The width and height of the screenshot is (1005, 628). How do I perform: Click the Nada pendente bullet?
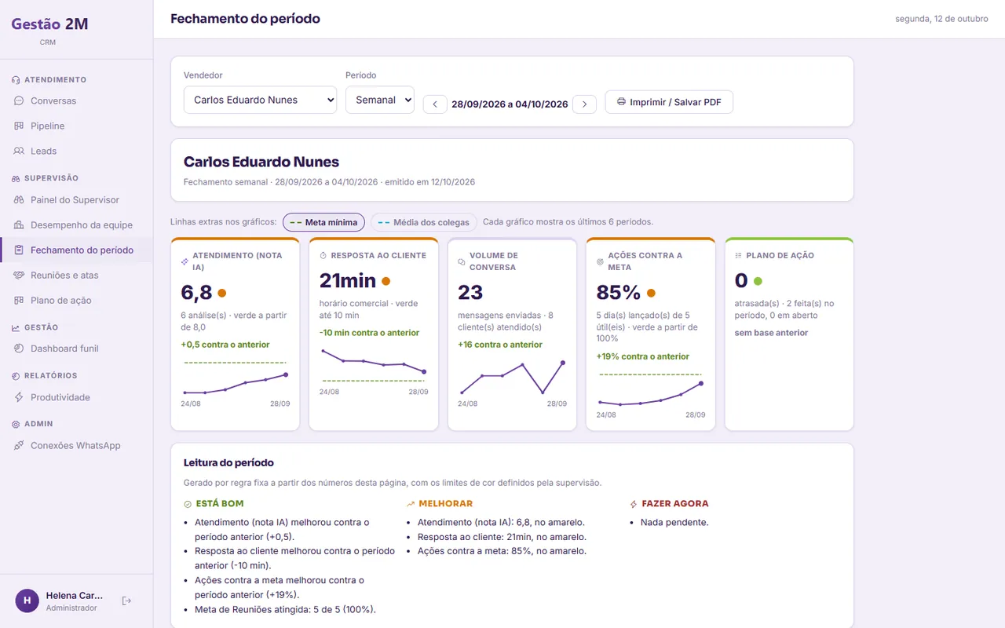[x=674, y=522]
